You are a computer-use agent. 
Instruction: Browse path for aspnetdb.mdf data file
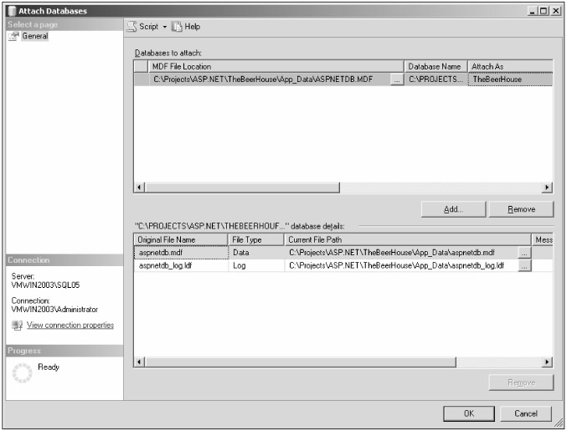point(524,251)
